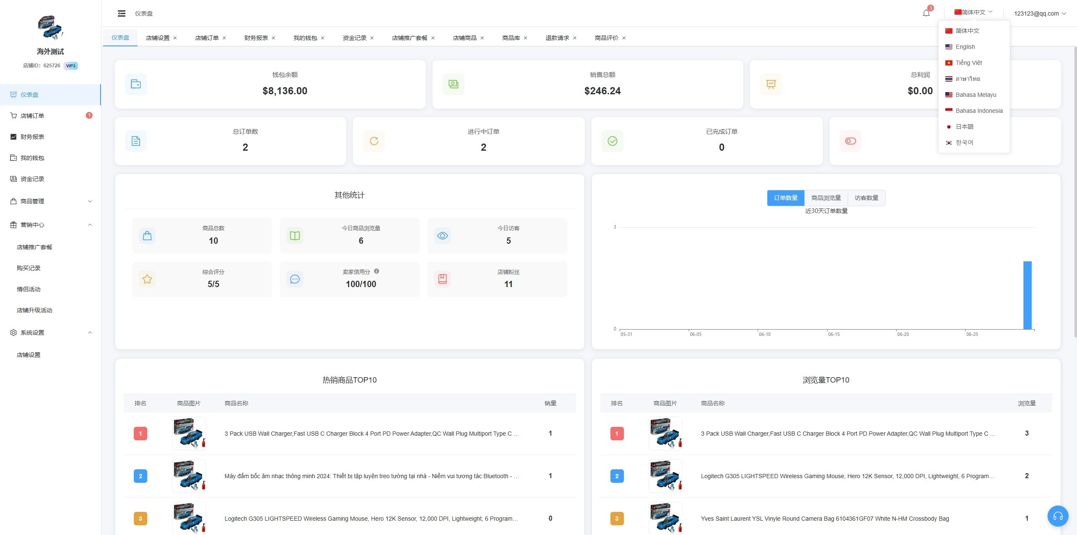Switch to the 财务报表 tab
The height and width of the screenshot is (535, 1077).
point(256,38)
